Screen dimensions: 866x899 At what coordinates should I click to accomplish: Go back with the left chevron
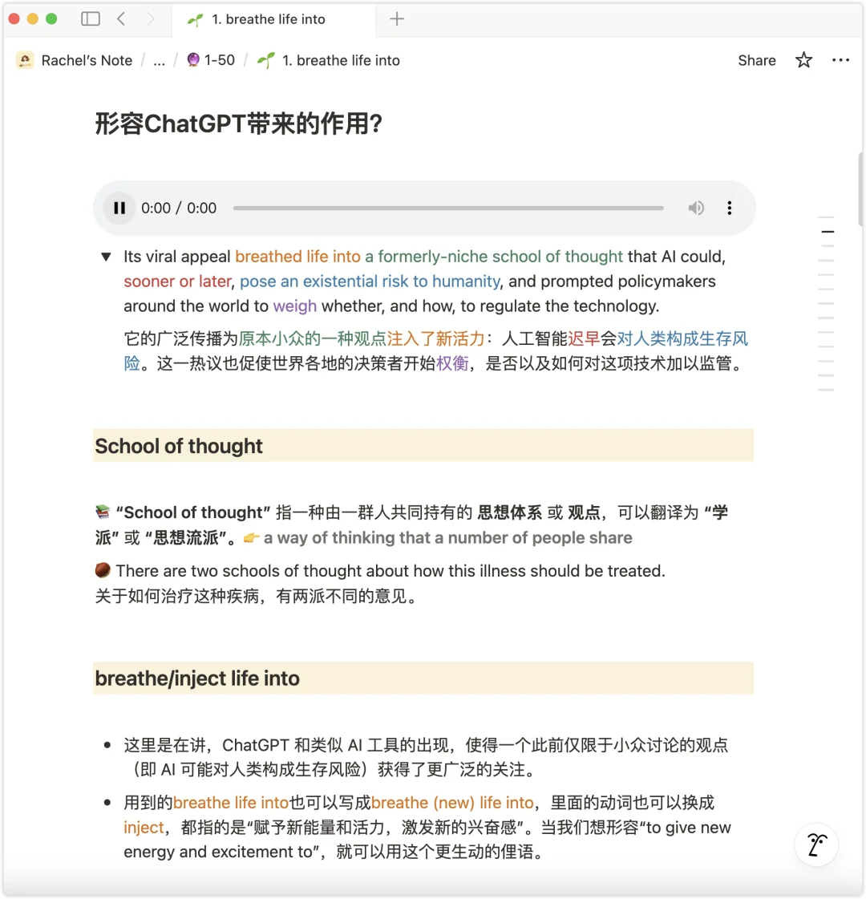(121, 19)
